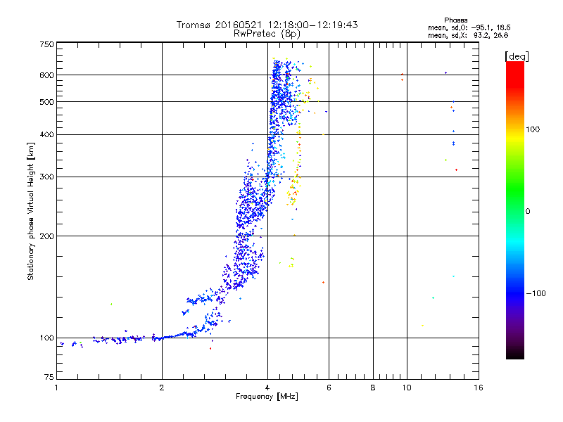Click the '500' y-axis tick label
Screen dimensions: 563x422
click(46, 102)
